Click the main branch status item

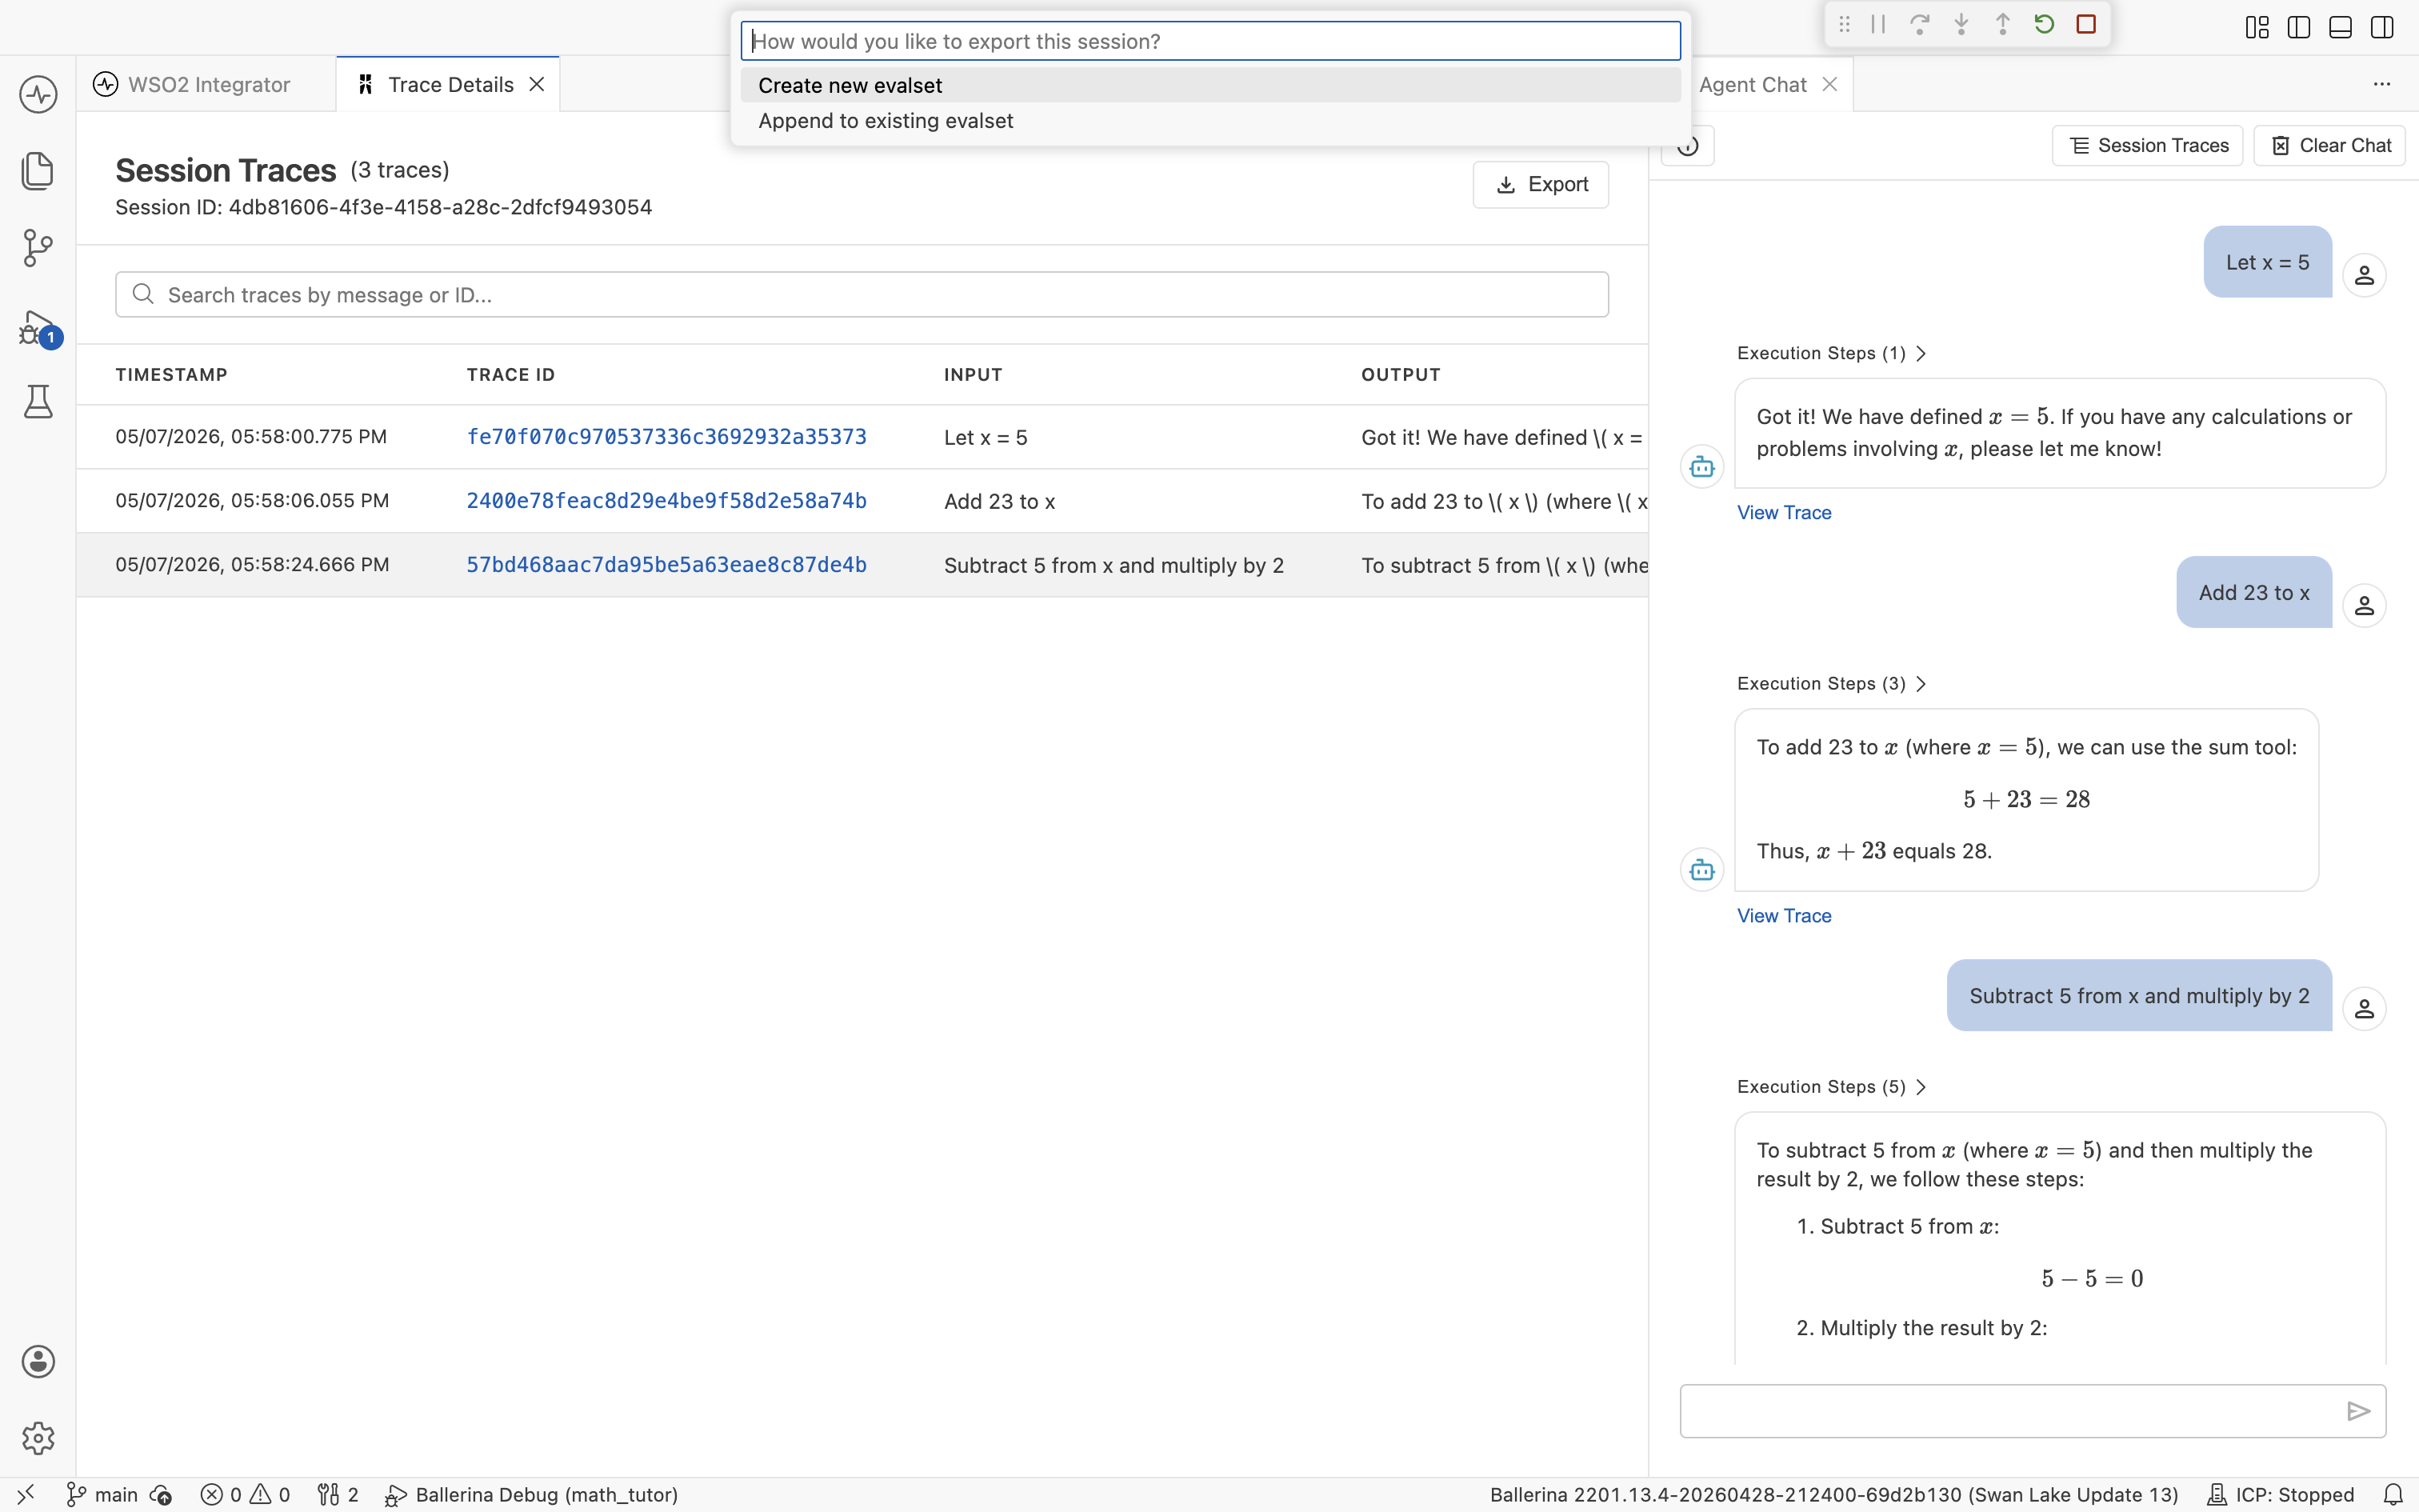(103, 1494)
